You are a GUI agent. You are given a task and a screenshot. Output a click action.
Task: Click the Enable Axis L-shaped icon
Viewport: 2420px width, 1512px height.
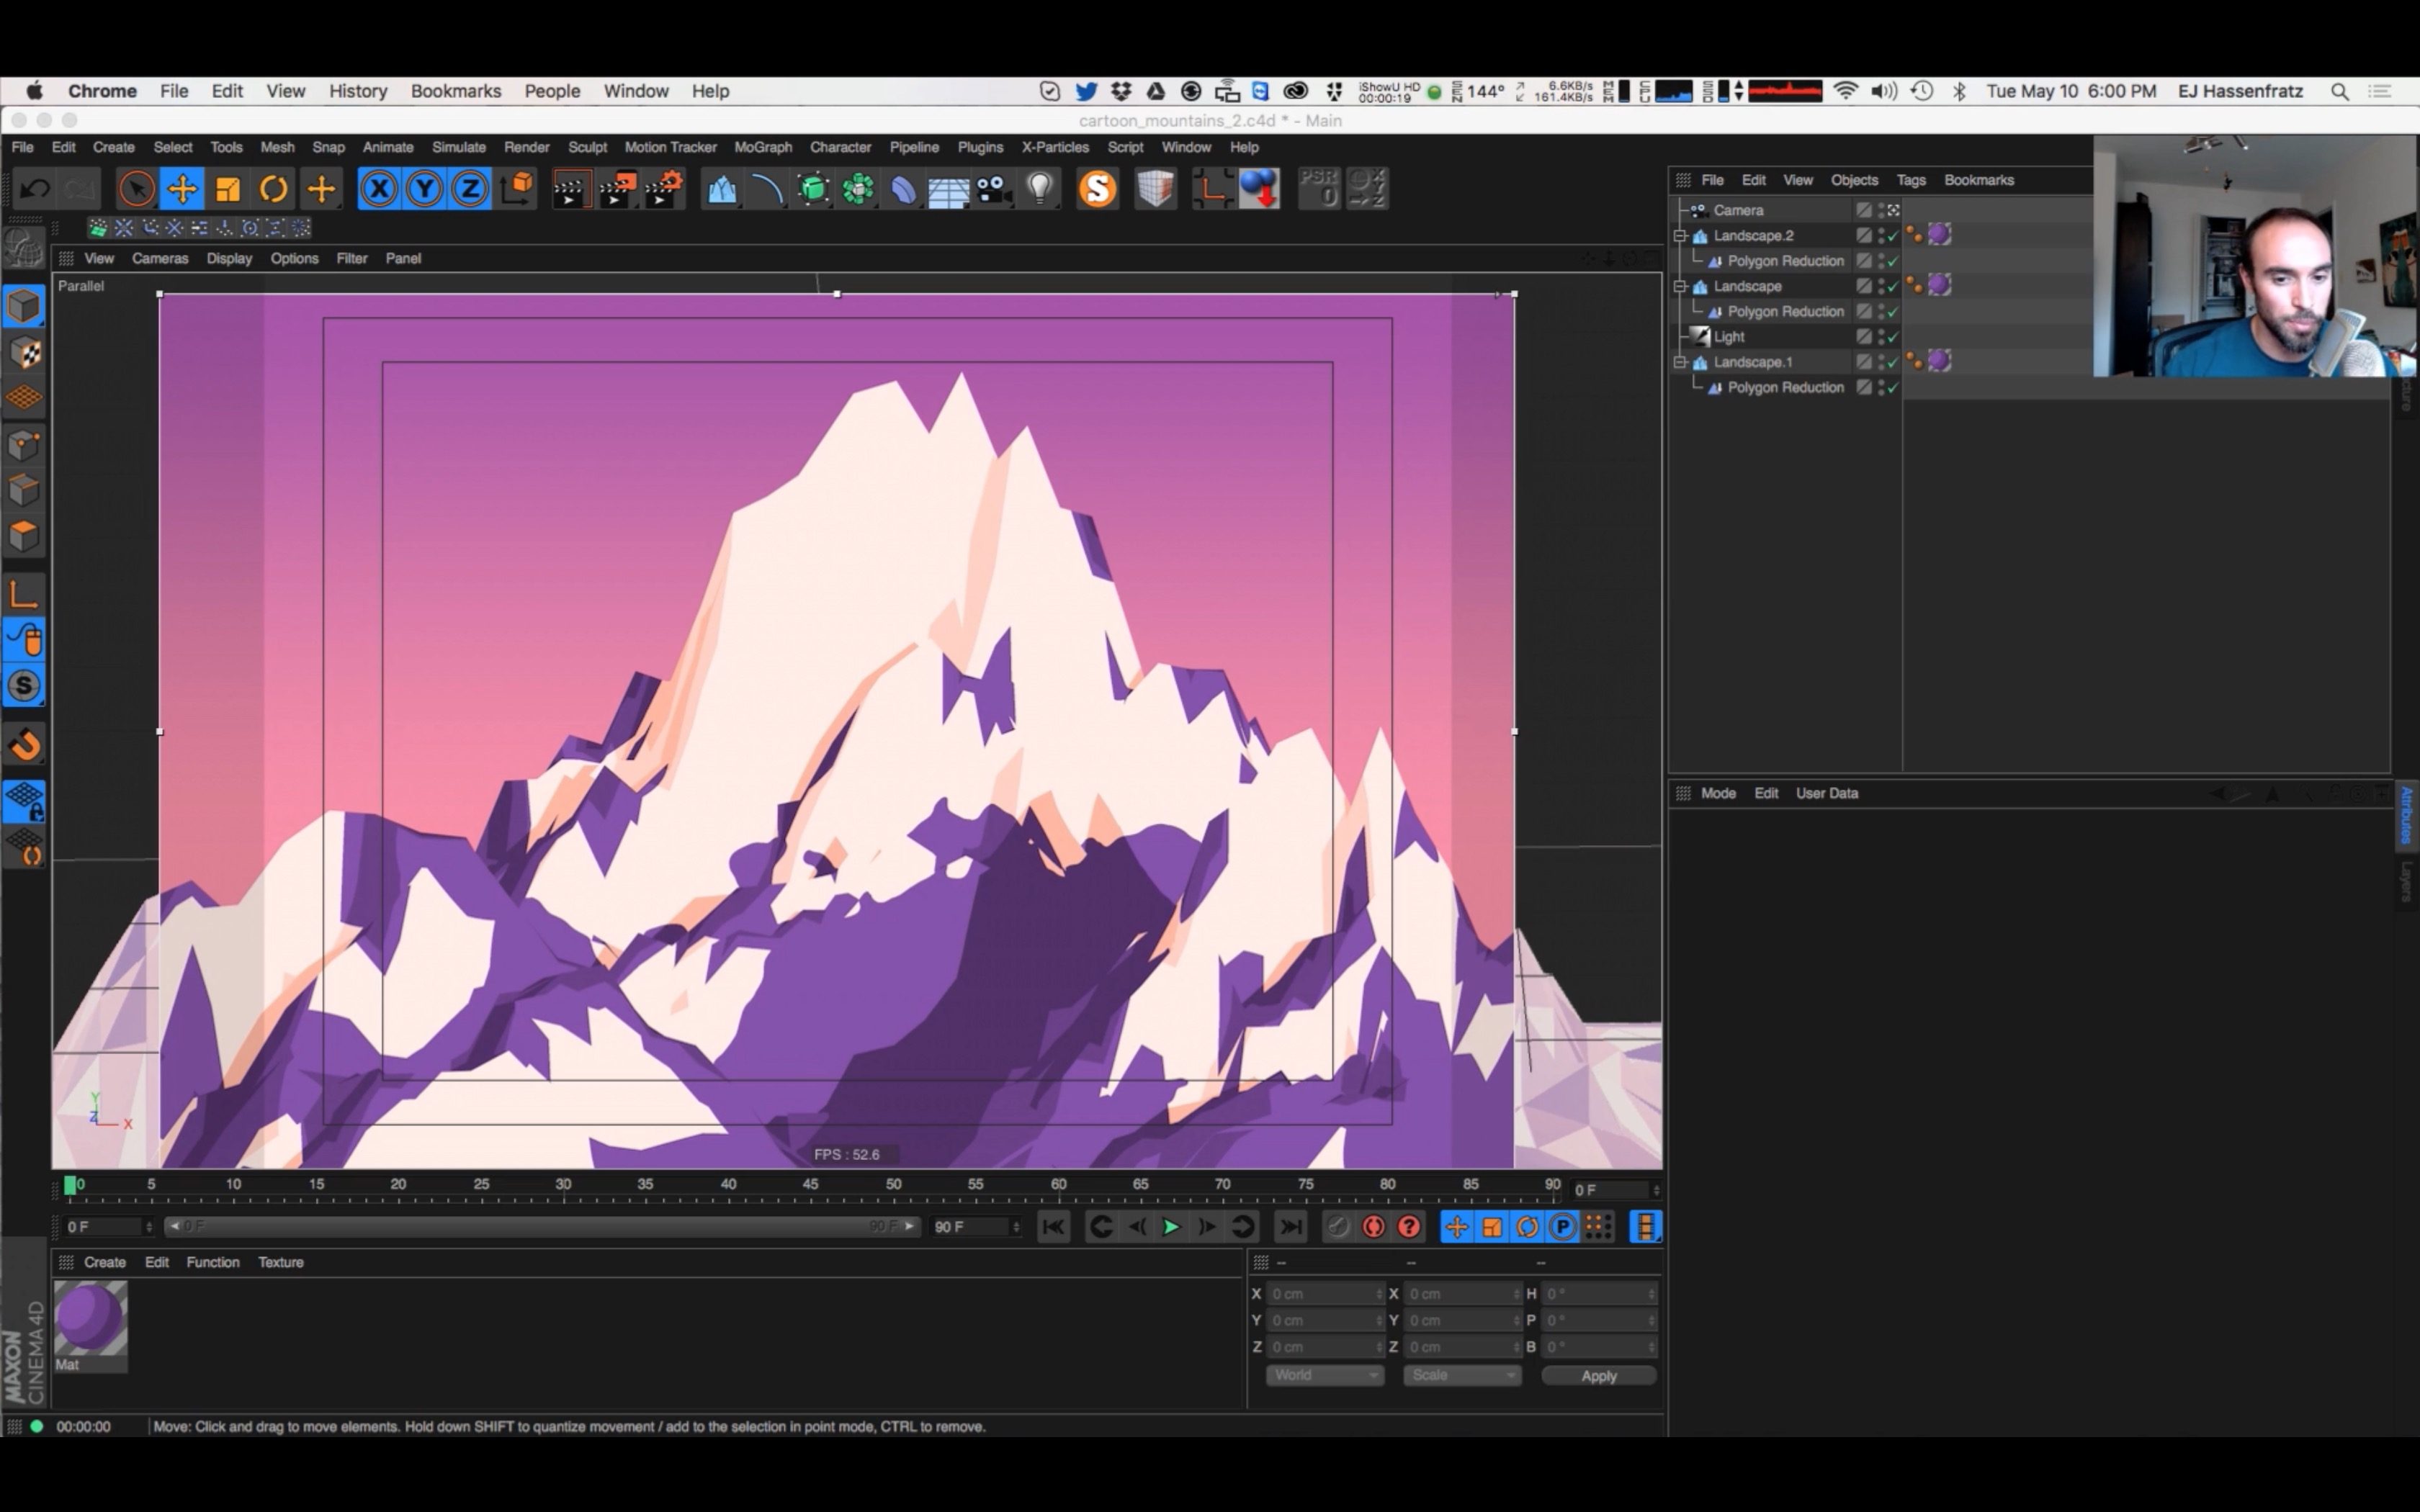tap(24, 596)
